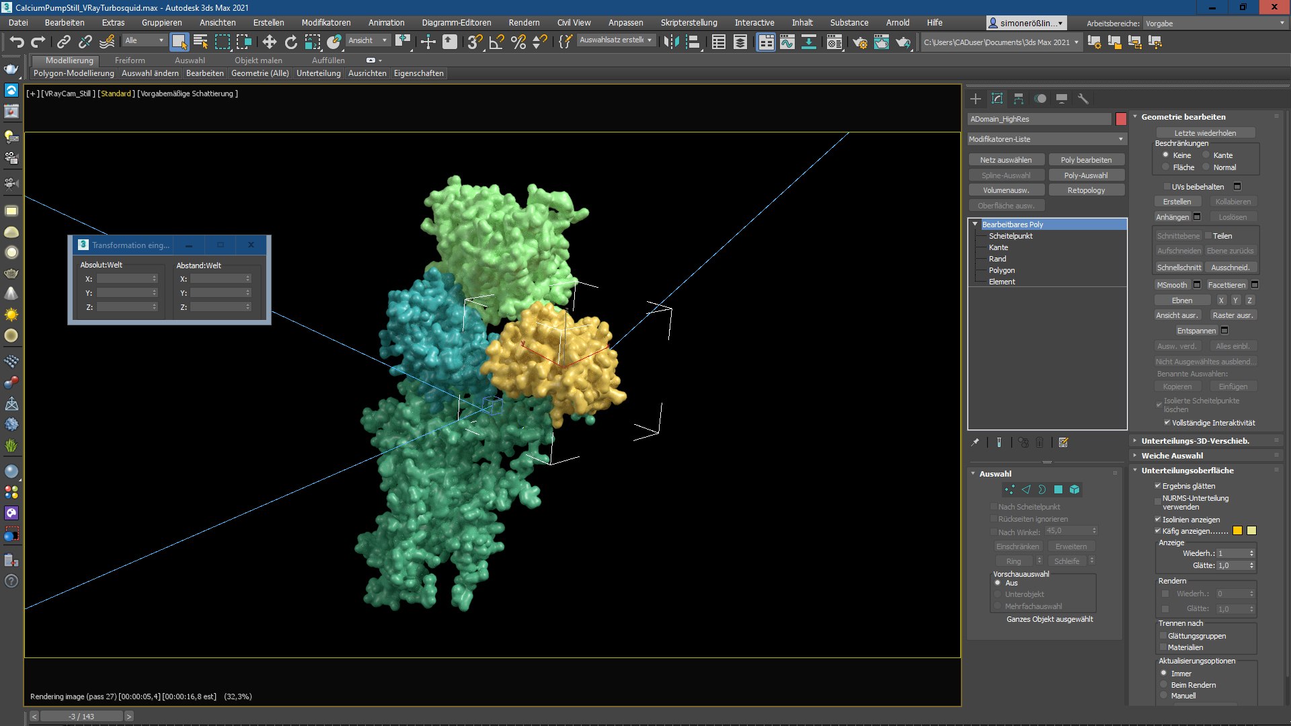Select the Move transform tool
The width and height of the screenshot is (1291, 726).
(x=270, y=42)
